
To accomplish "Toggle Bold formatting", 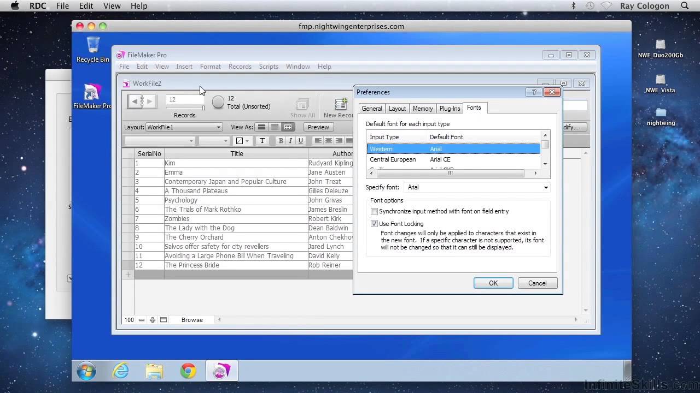I will (281, 141).
